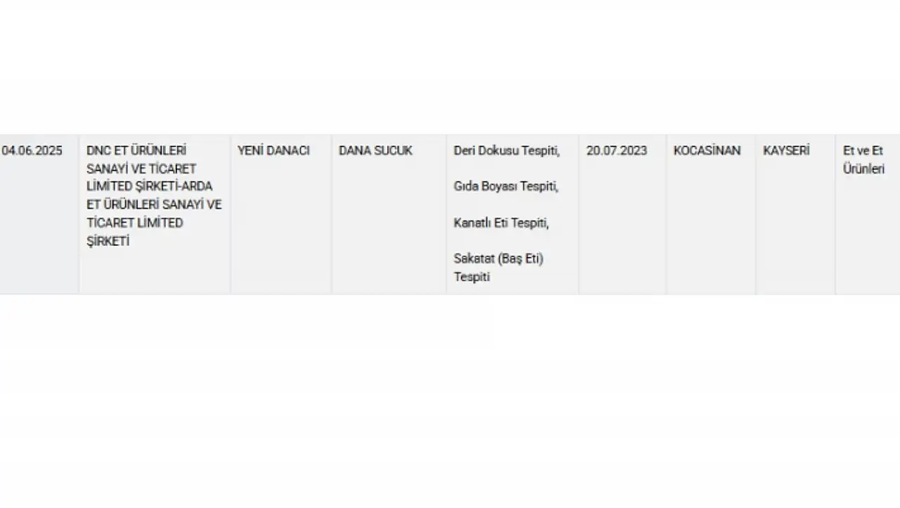
Task: Click the Sakatat (Baş Eti) Tespiti line
Action: pyautogui.click(x=499, y=268)
